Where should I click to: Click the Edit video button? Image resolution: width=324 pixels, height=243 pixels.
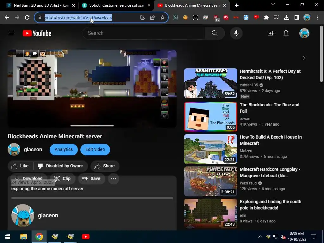pyautogui.click(x=95, y=149)
